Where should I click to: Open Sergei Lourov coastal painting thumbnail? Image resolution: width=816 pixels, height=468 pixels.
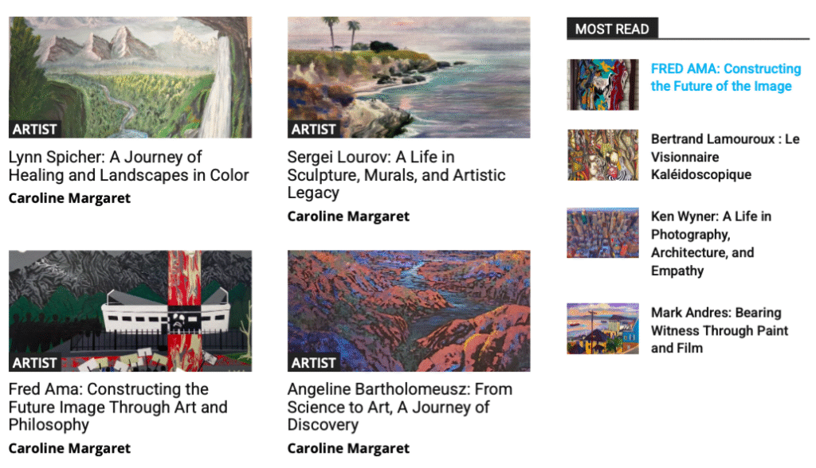[409, 77]
